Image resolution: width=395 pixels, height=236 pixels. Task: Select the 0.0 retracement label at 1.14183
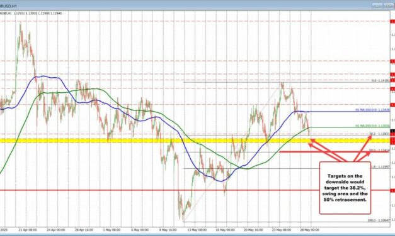[x=381, y=80]
